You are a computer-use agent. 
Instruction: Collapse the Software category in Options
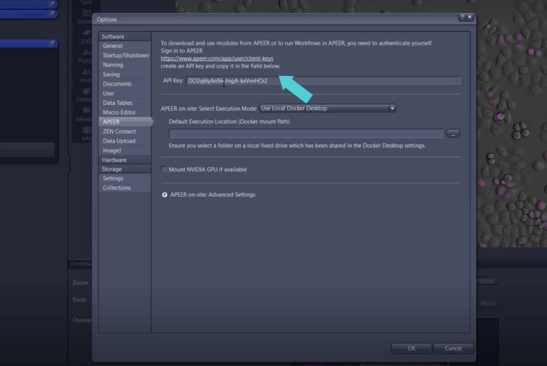coord(113,36)
